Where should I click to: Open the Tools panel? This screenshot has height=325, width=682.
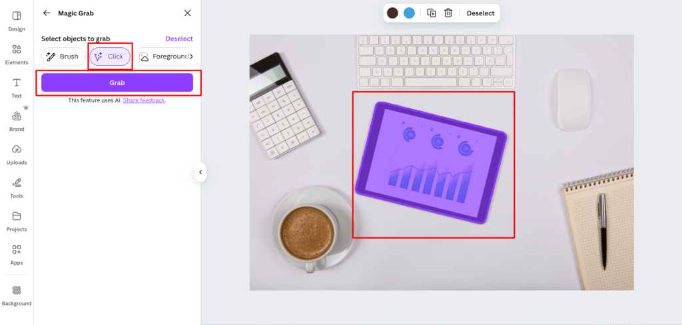[17, 187]
